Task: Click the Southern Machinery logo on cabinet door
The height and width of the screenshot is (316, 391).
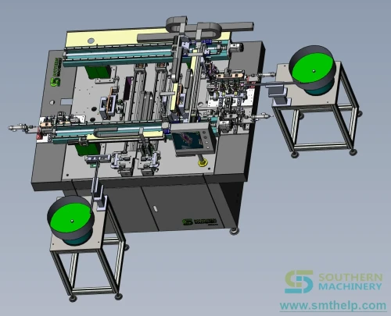Action: [199, 222]
